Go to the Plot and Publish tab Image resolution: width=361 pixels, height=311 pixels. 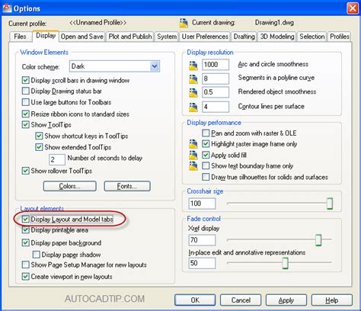(x=130, y=37)
